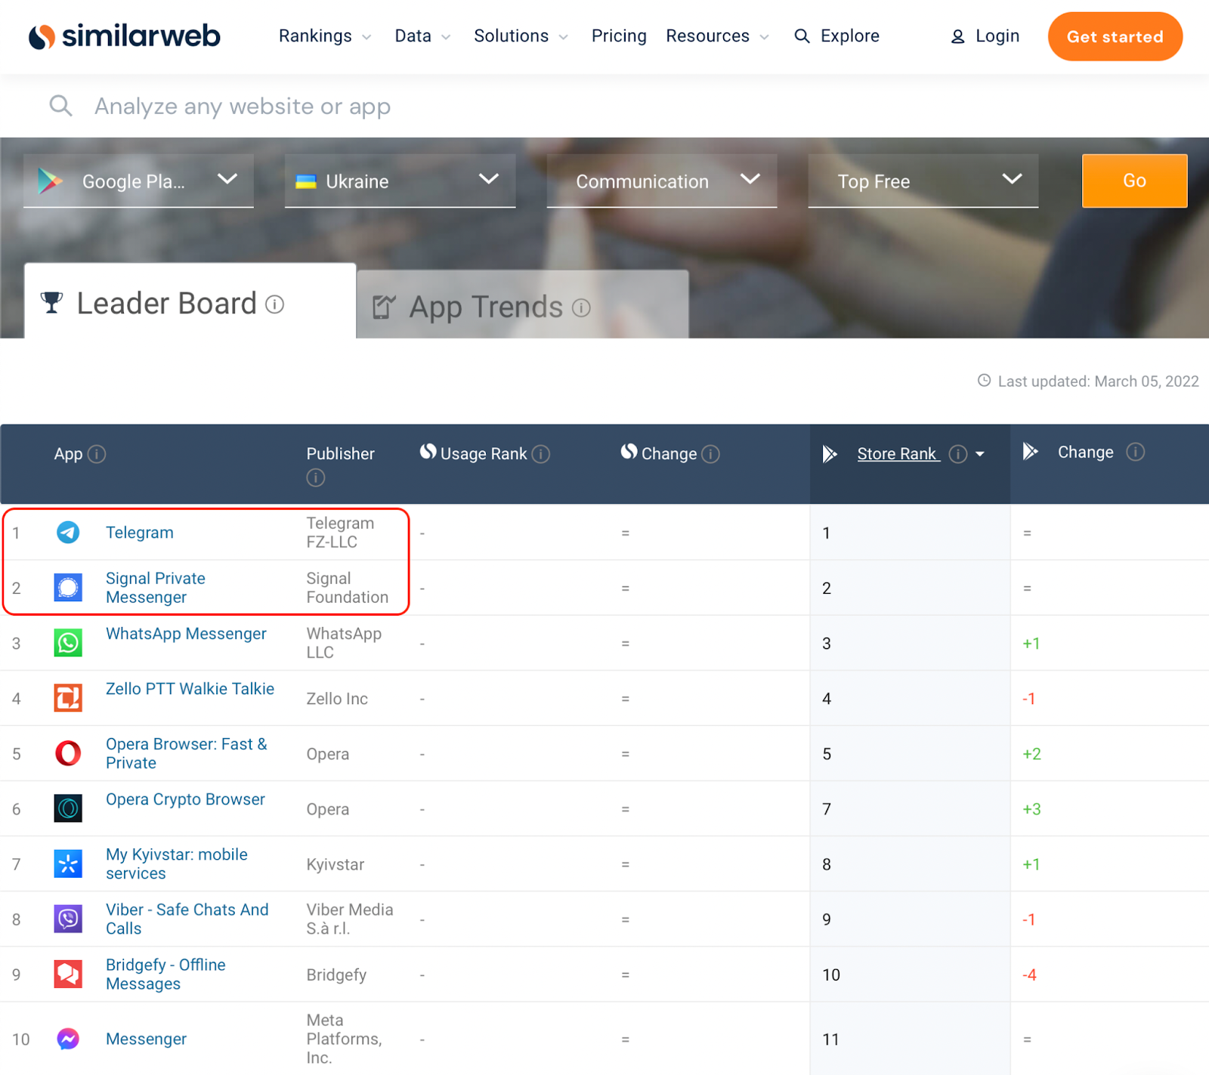Click the WhatsApp Messenger app icon
The width and height of the screenshot is (1209, 1075).
68,643
